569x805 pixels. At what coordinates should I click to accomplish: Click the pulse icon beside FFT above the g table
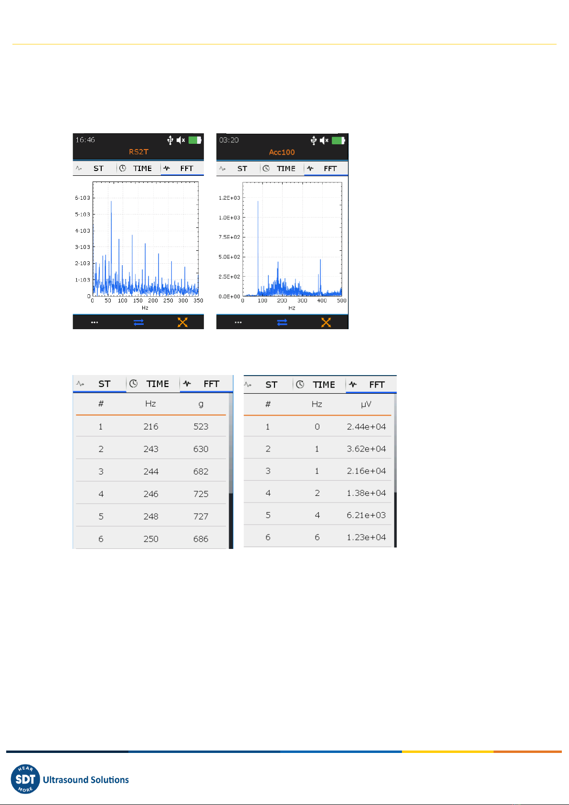(187, 384)
